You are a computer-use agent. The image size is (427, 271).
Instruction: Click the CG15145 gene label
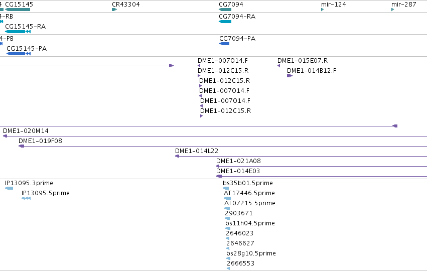(19, 5)
